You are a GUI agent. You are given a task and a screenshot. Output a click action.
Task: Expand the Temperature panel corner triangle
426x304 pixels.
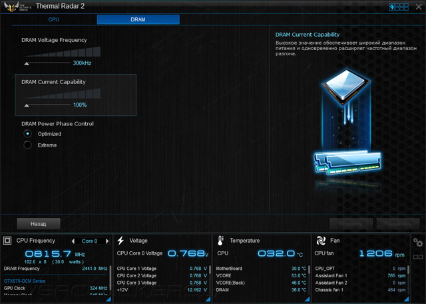click(307, 299)
